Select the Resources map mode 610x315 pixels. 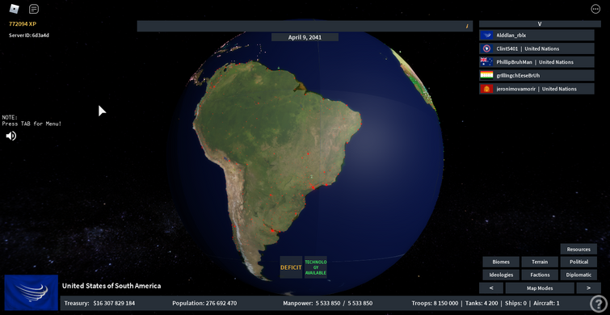578,250
